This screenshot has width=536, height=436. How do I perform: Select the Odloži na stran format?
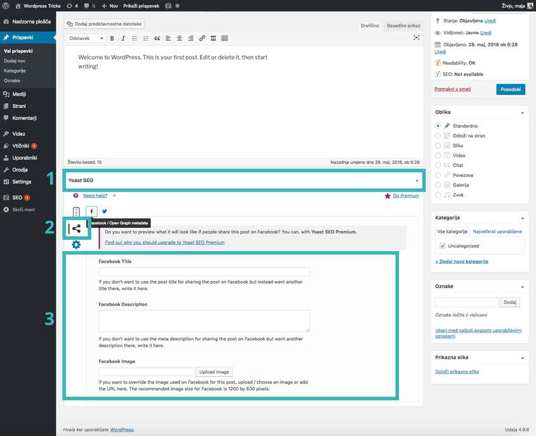[438, 136]
